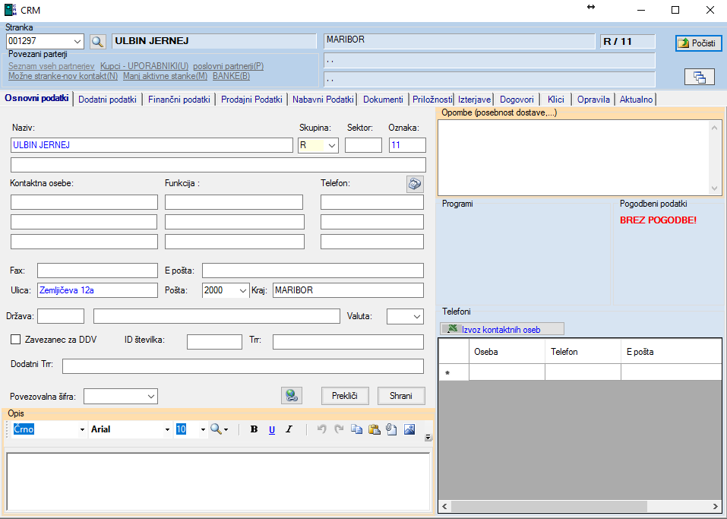Viewport: 727px width, 519px height.
Task: Click into the E pošta input field
Action: click(x=312, y=271)
